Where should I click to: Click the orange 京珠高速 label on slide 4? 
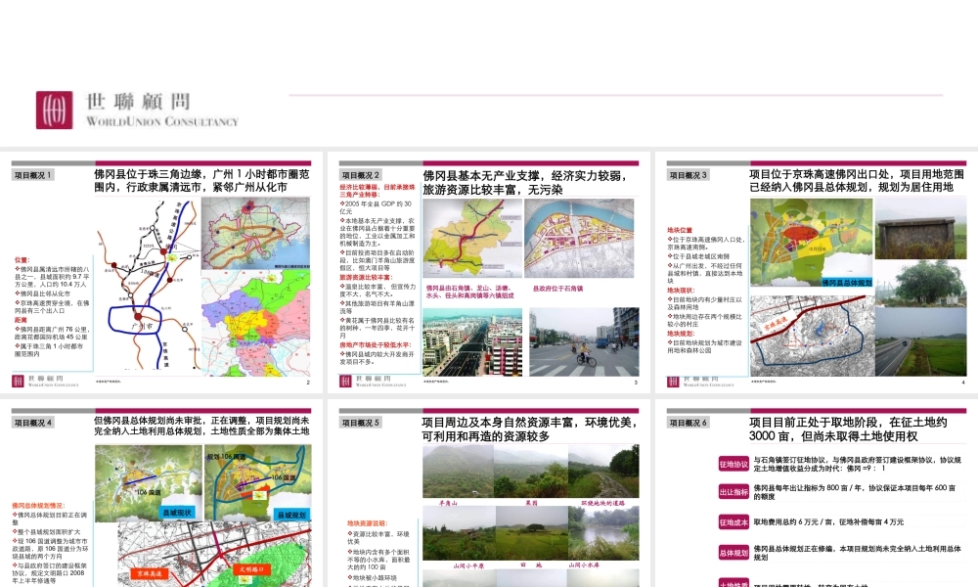(150, 573)
